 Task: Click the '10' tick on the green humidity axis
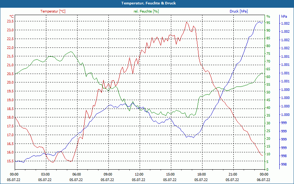pyautogui.click(x=268, y=154)
